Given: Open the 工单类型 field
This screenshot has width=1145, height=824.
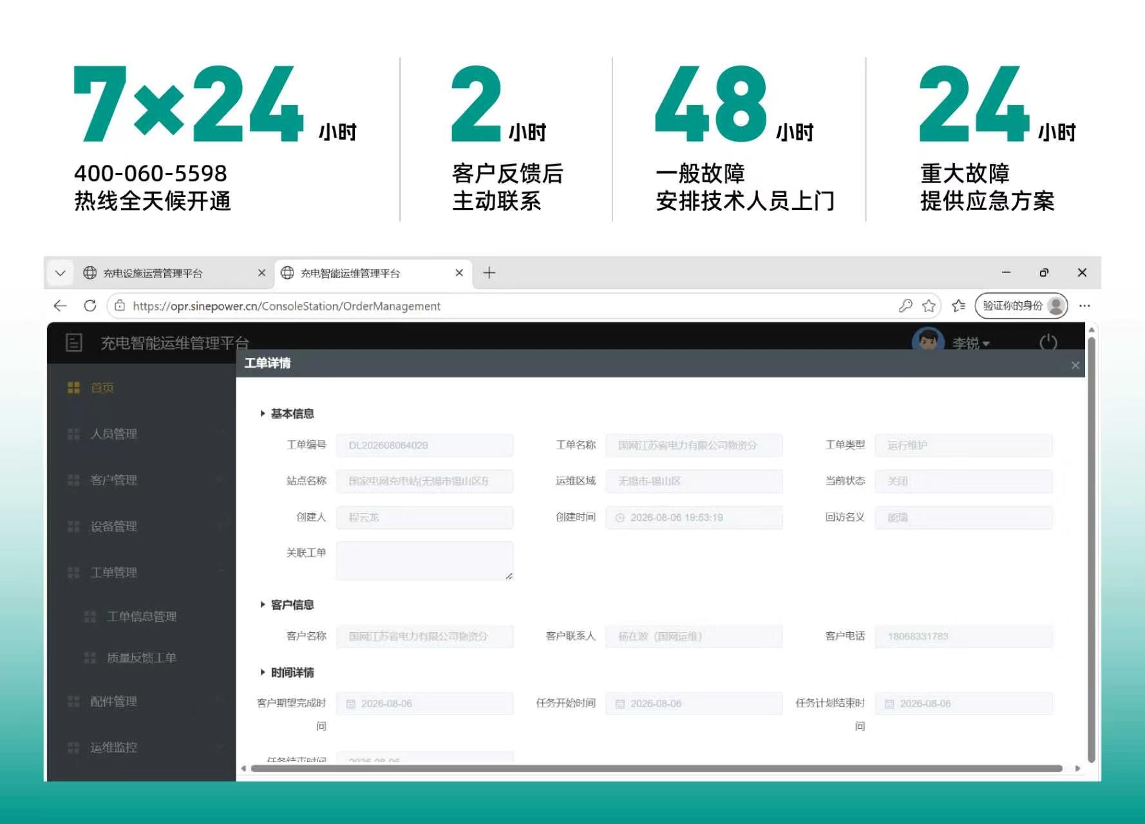Looking at the screenshot, I should point(963,445).
